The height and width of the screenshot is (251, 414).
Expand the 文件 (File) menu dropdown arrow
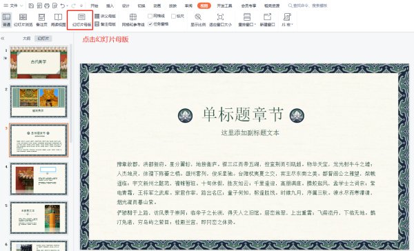coord(21,6)
